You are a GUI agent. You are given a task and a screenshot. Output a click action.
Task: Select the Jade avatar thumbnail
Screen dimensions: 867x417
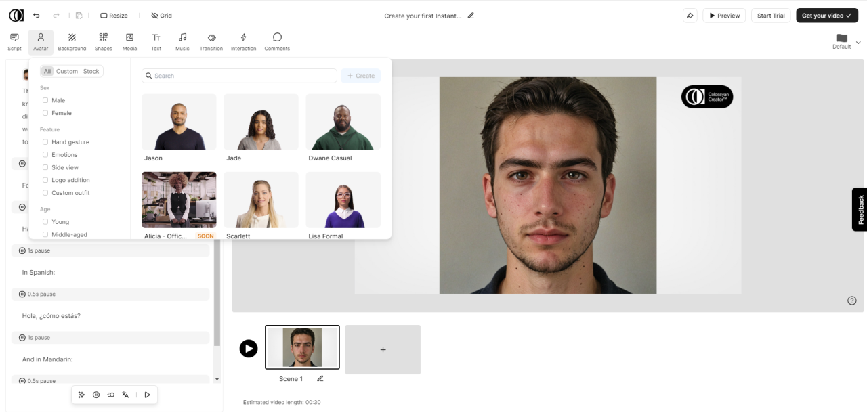(x=261, y=122)
